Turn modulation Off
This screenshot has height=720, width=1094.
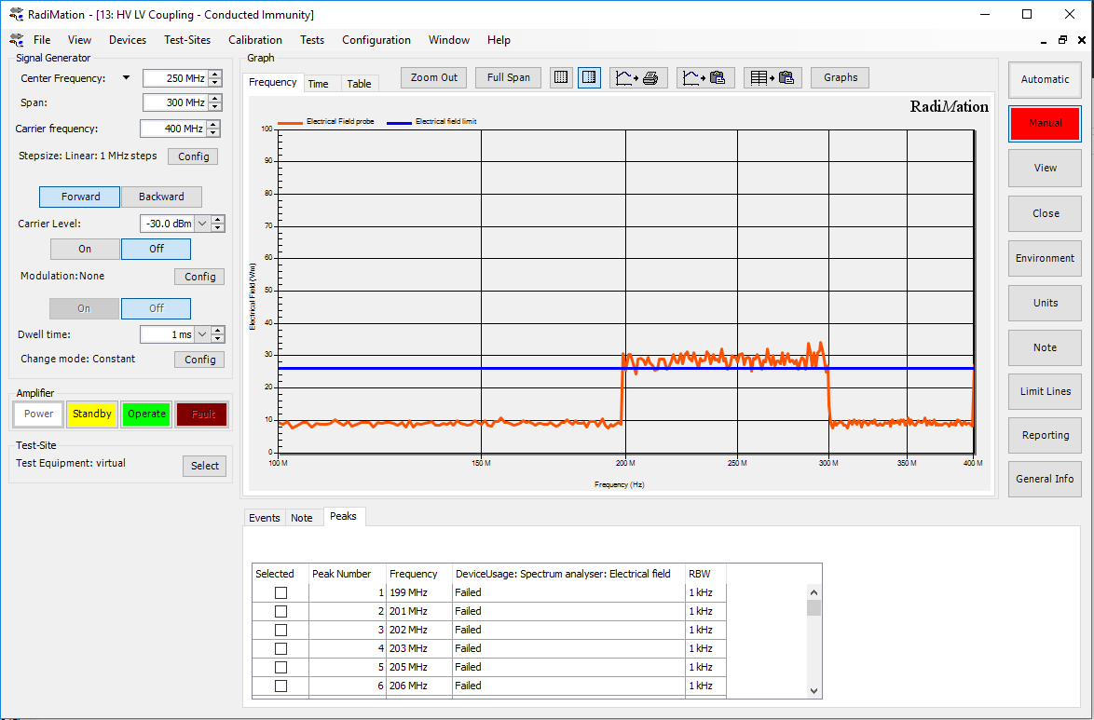pos(157,308)
